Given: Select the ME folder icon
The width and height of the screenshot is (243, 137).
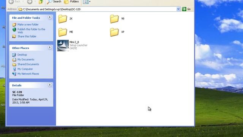Looking at the screenshot, I should (x=63, y=32).
